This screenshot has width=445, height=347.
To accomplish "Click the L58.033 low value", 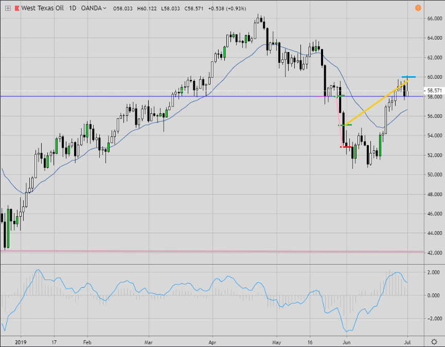I will [170, 9].
